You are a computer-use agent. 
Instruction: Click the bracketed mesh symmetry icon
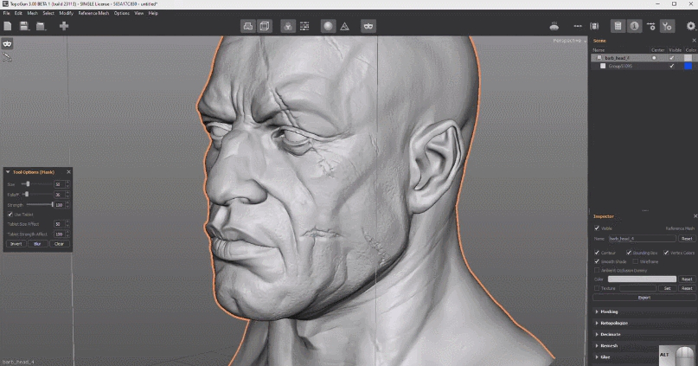tap(594, 26)
